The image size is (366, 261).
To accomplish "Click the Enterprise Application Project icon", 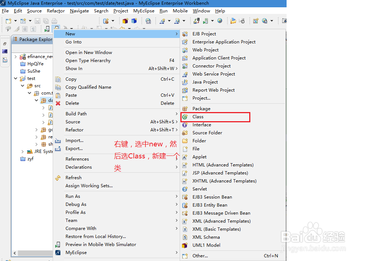I will (x=185, y=42).
